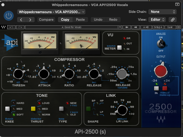Toggle the red manual make-up button

165,88
